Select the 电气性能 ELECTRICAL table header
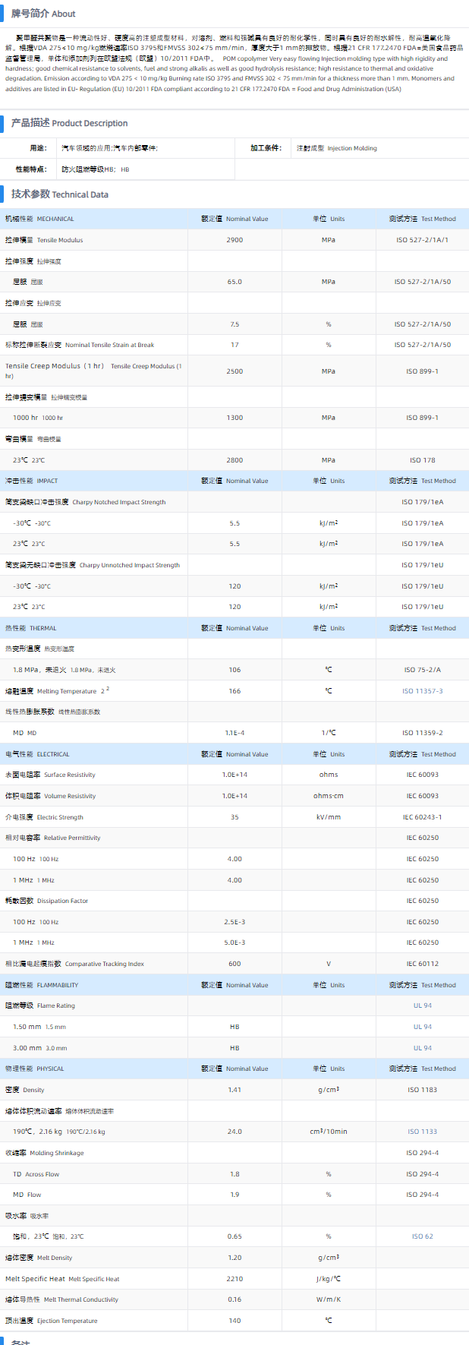The width and height of the screenshot is (469, 1345). click(x=37, y=754)
